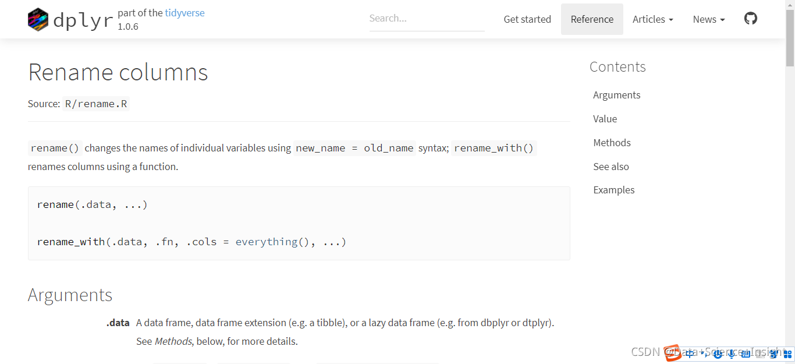The height and width of the screenshot is (364, 795).
Task: Click the dplyr hexagon logo
Action: coord(38,20)
